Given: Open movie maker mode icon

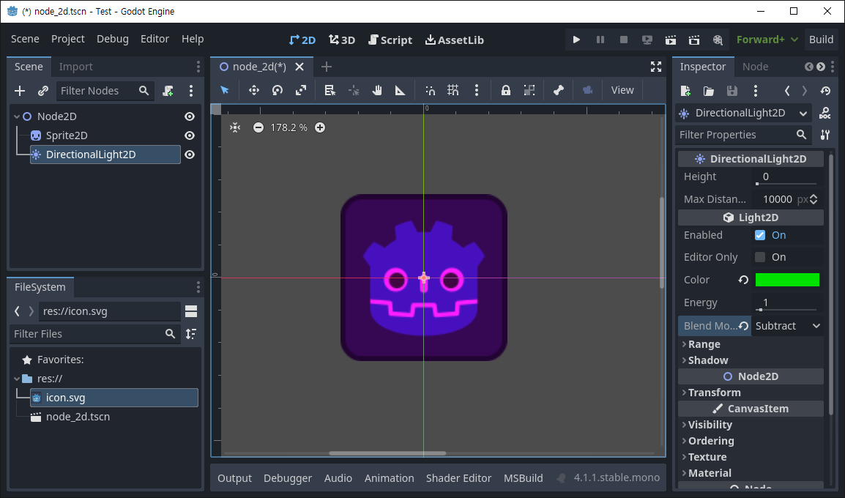Looking at the screenshot, I should coord(718,40).
